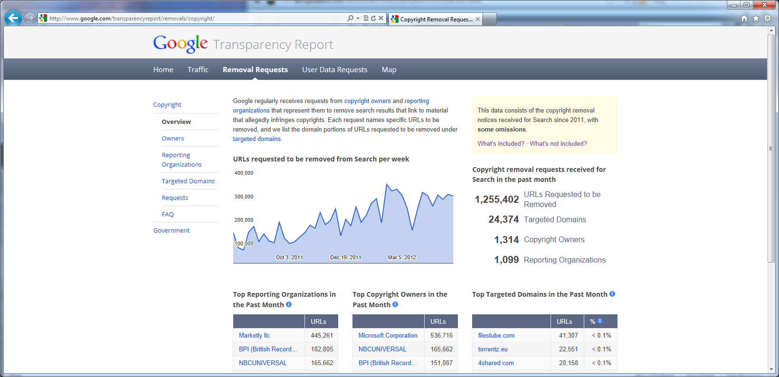Click the site favicon in the address bar
The width and height of the screenshot is (779, 377).
tap(43, 19)
